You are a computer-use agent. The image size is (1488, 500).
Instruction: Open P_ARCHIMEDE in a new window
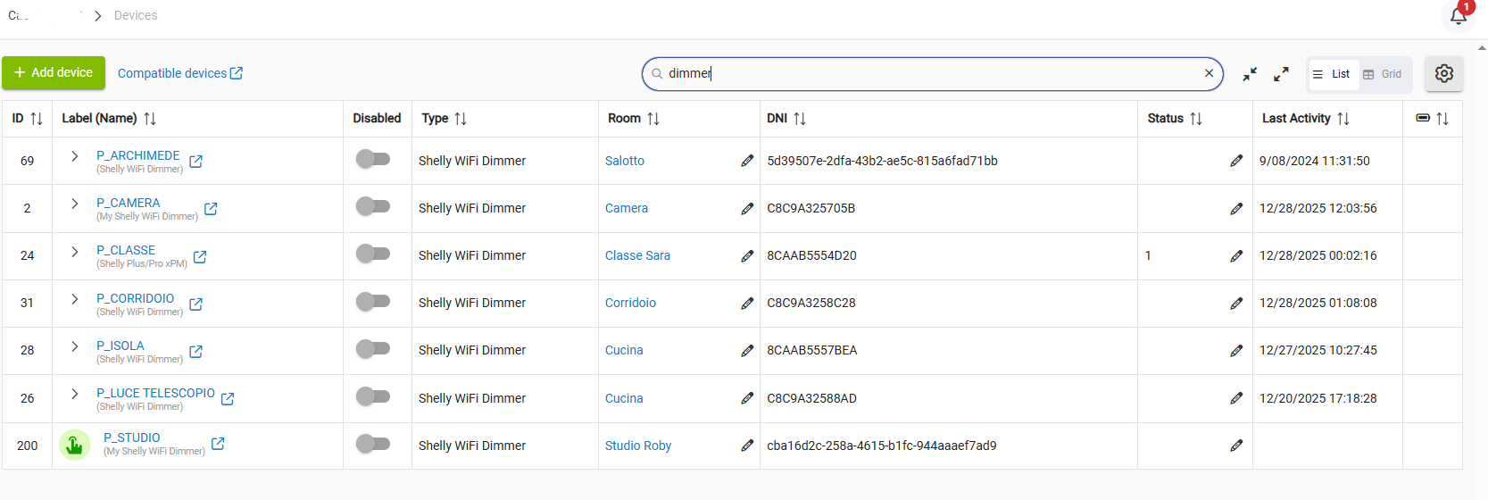pyautogui.click(x=196, y=162)
